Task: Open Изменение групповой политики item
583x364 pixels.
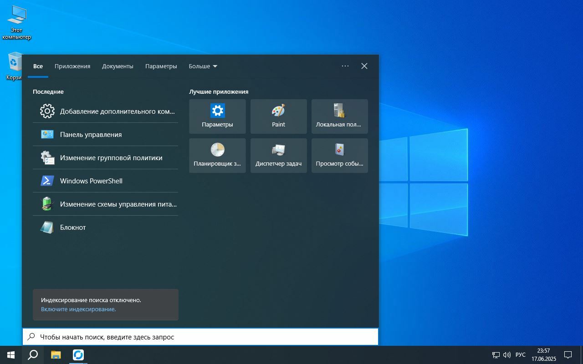Action: tap(111, 158)
